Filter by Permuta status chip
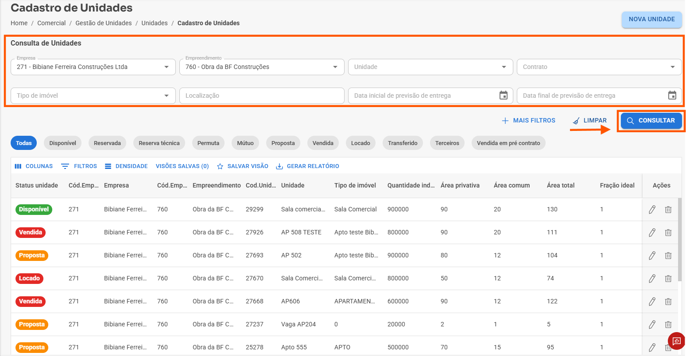Image resolution: width=686 pixels, height=356 pixels. coord(209,143)
